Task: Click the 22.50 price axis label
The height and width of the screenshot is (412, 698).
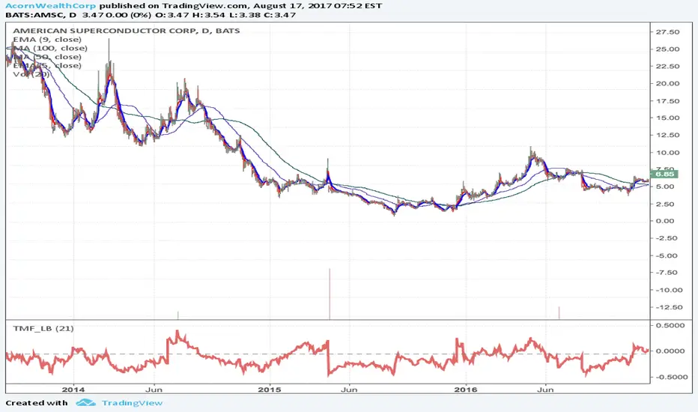Action: tap(668, 67)
